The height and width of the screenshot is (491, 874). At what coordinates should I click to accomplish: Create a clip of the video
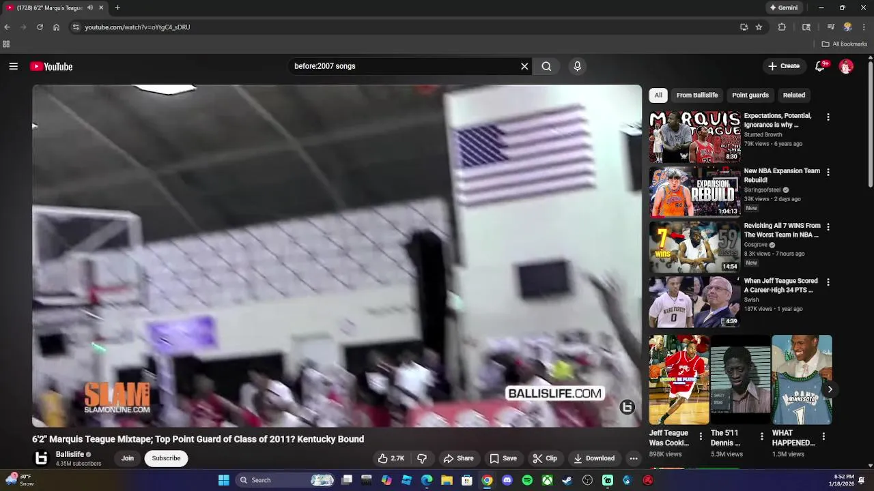point(545,458)
